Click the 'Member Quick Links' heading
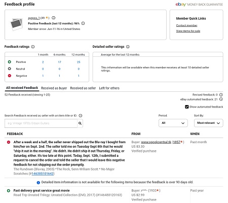This screenshot has width=228, height=203. pos(191,18)
